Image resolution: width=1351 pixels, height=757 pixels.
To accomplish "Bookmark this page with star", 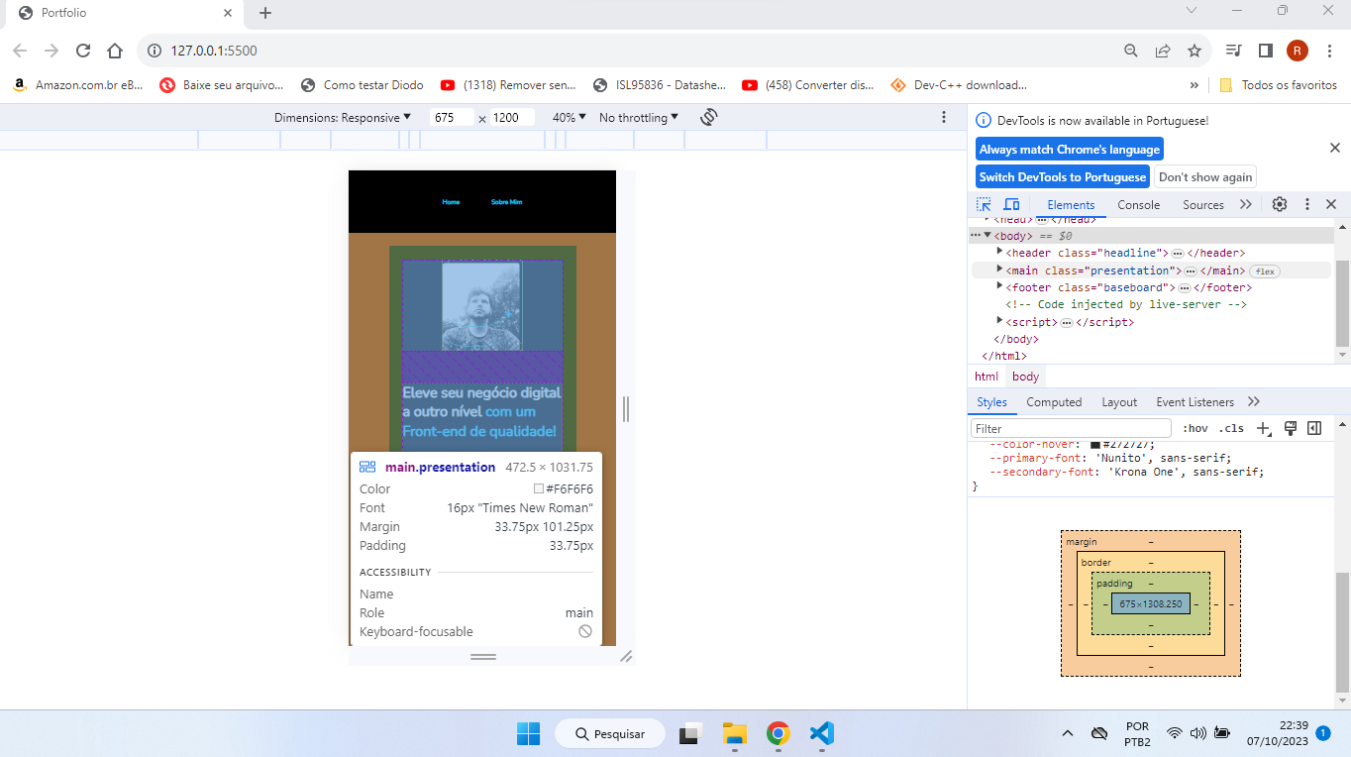I will click(x=1195, y=51).
